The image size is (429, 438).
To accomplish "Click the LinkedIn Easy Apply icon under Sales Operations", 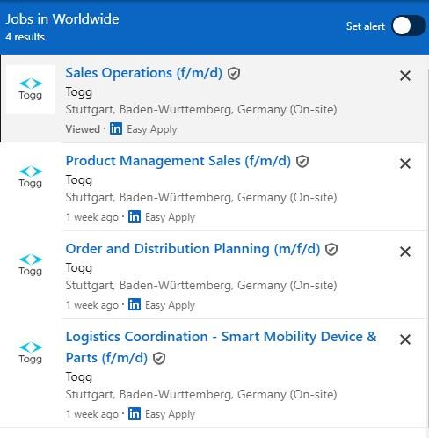I will [x=116, y=128].
